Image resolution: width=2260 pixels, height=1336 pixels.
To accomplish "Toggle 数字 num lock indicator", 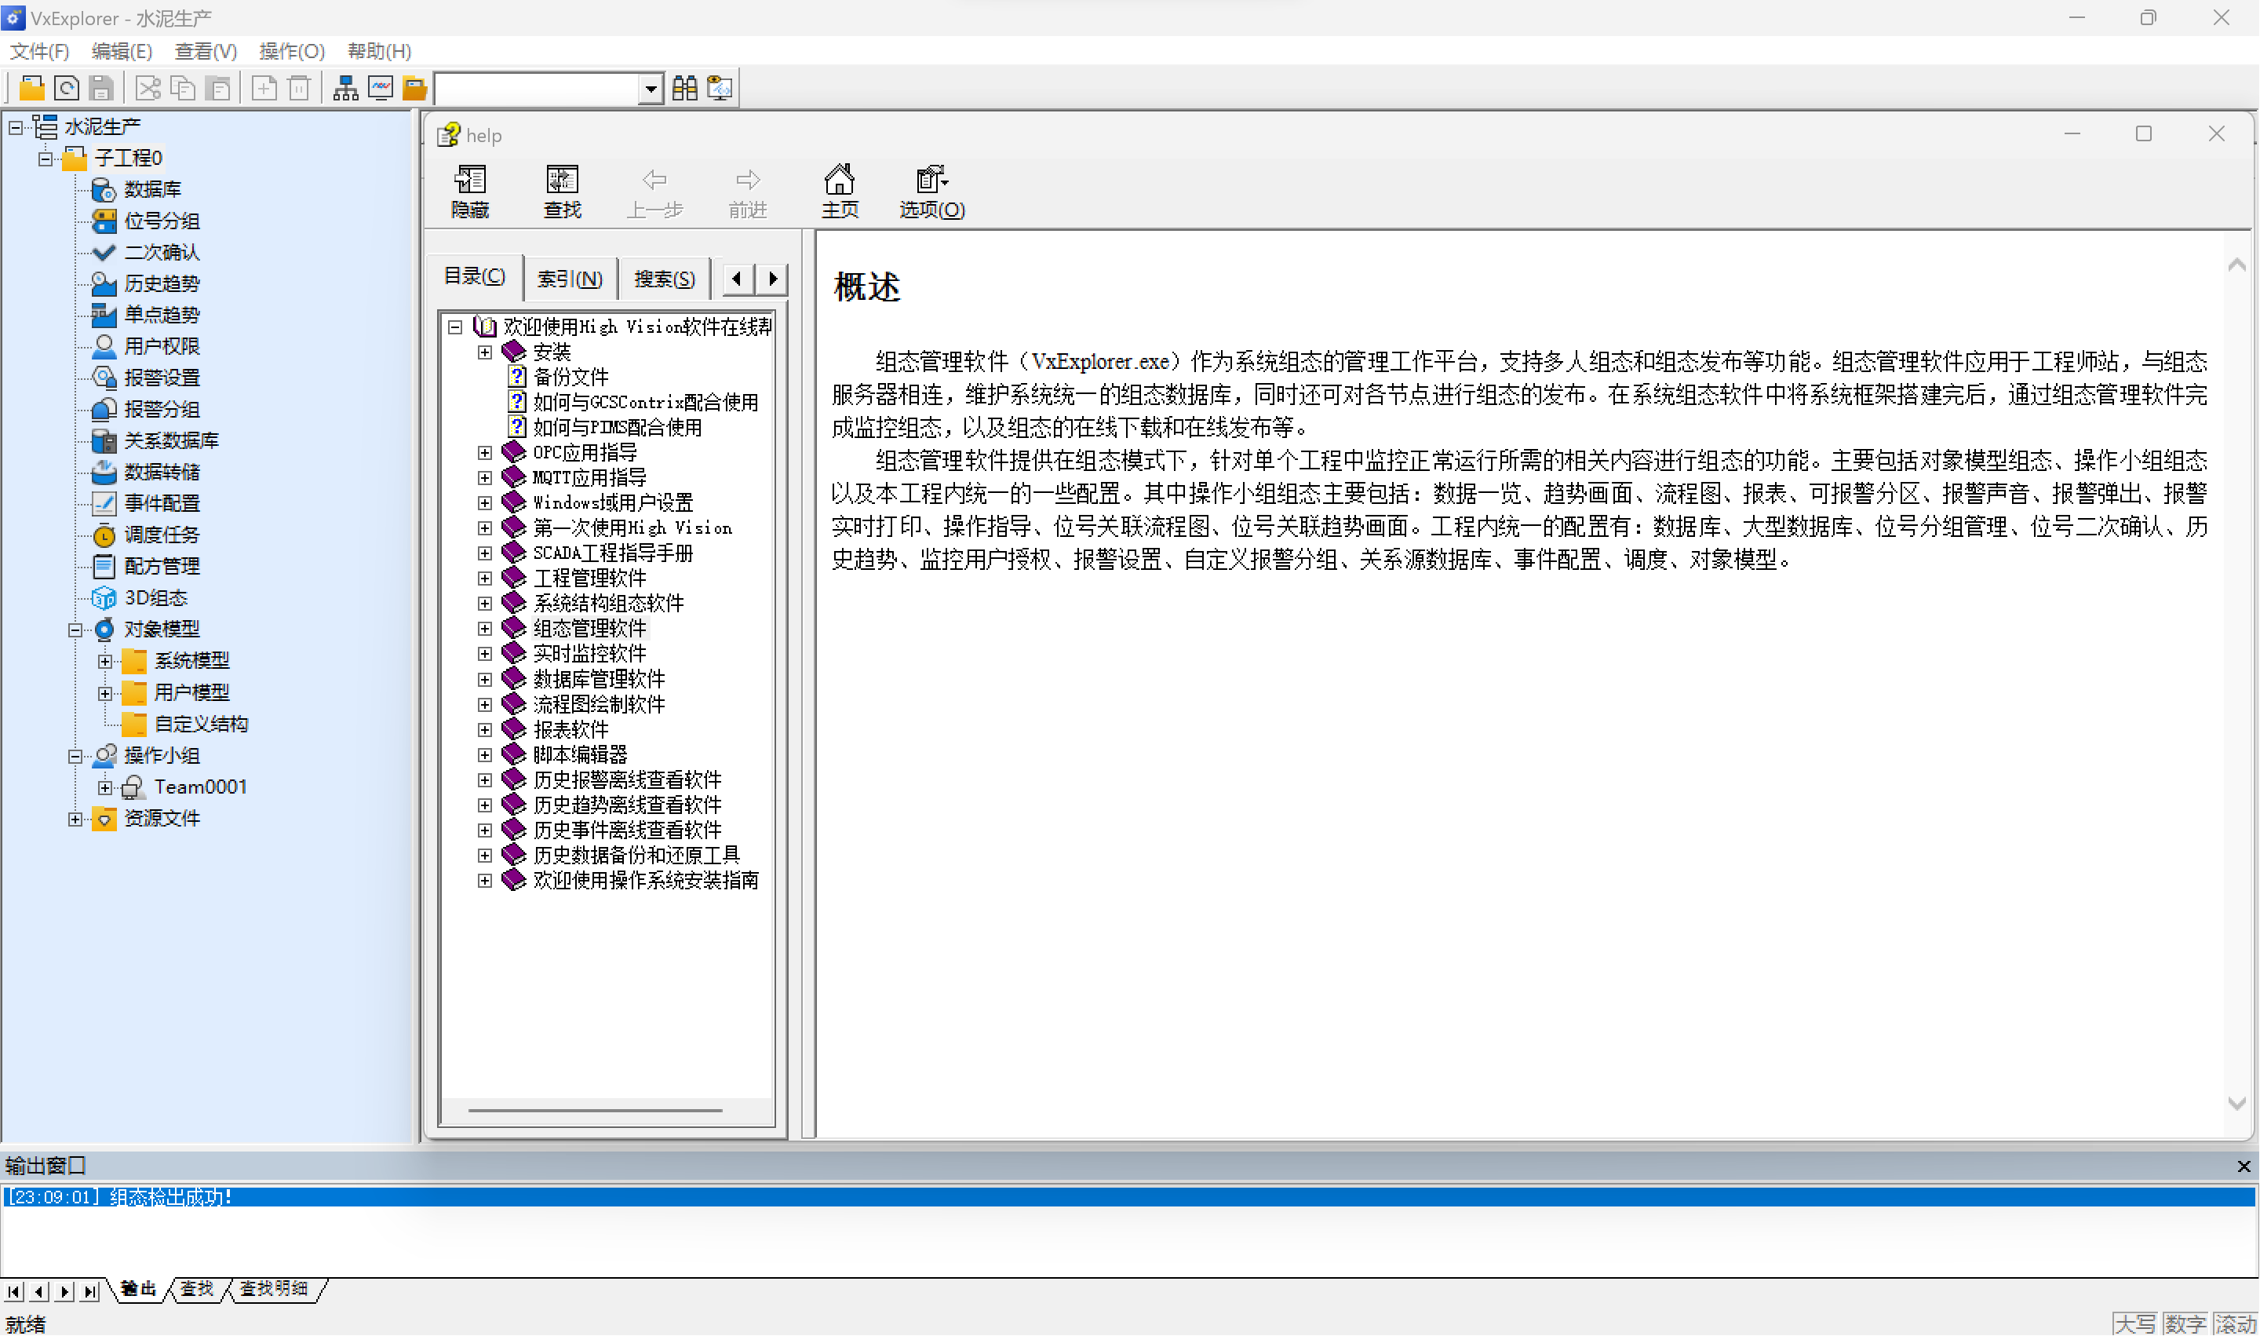I will click(x=2185, y=1323).
